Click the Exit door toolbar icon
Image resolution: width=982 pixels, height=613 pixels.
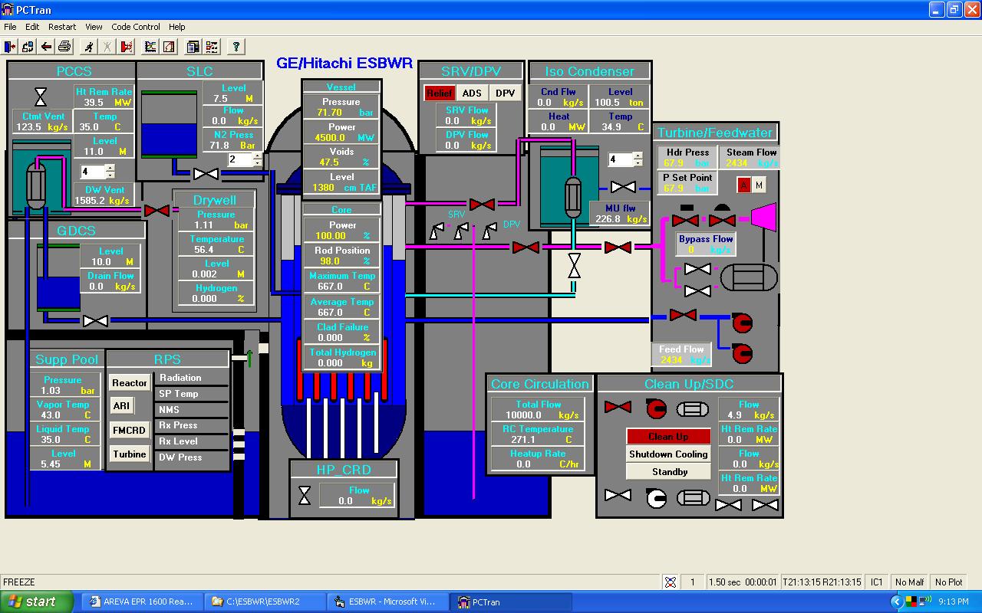[10, 47]
